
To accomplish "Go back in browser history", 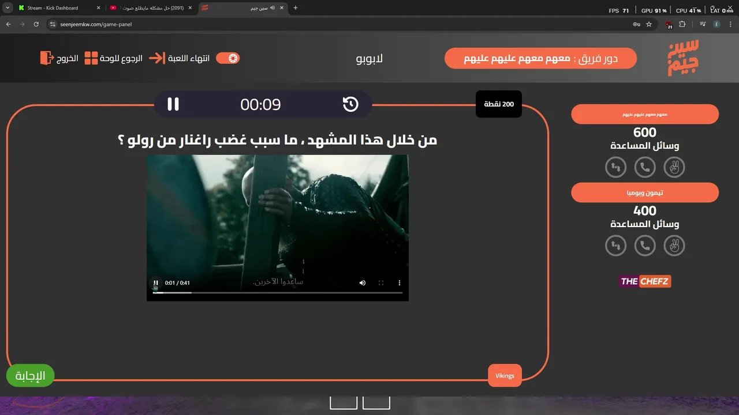I will click(x=9, y=24).
